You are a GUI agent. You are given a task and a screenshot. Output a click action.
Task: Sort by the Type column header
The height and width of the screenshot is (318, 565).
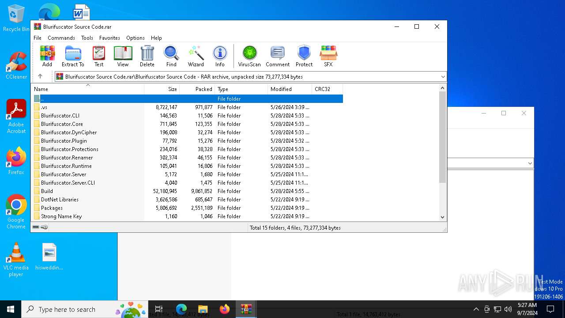(x=241, y=89)
